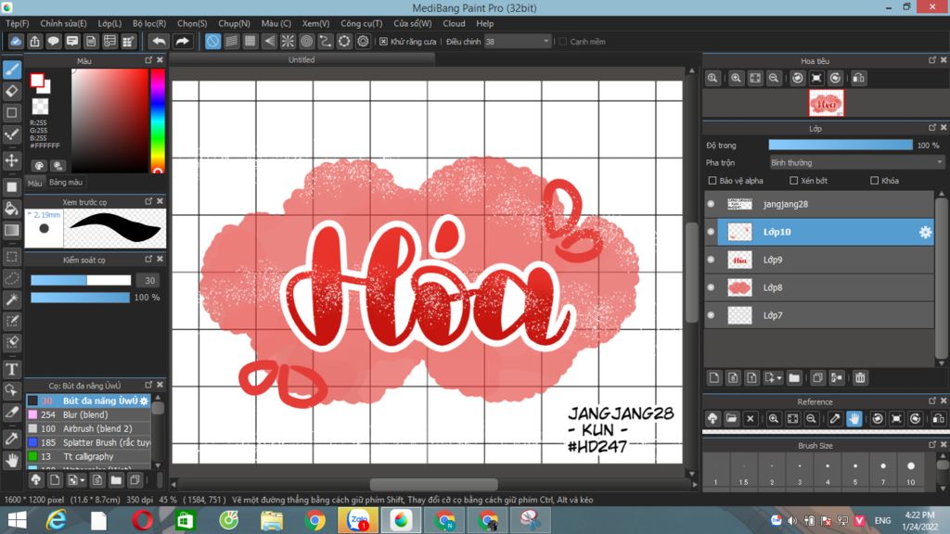This screenshot has height=534, width=950.
Task: Toggle Khử răng cưa anti-aliasing checkbox
Action: [383, 42]
